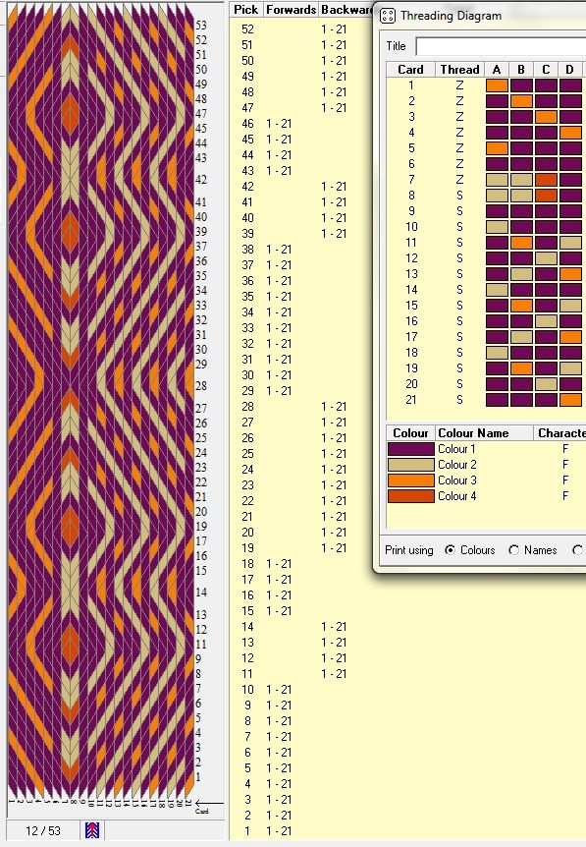Click the Z thread direction of card 1
The width and height of the screenshot is (586, 847).
click(x=459, y=85)
